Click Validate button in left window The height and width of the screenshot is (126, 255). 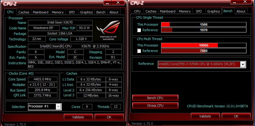(x=78, y=117)
